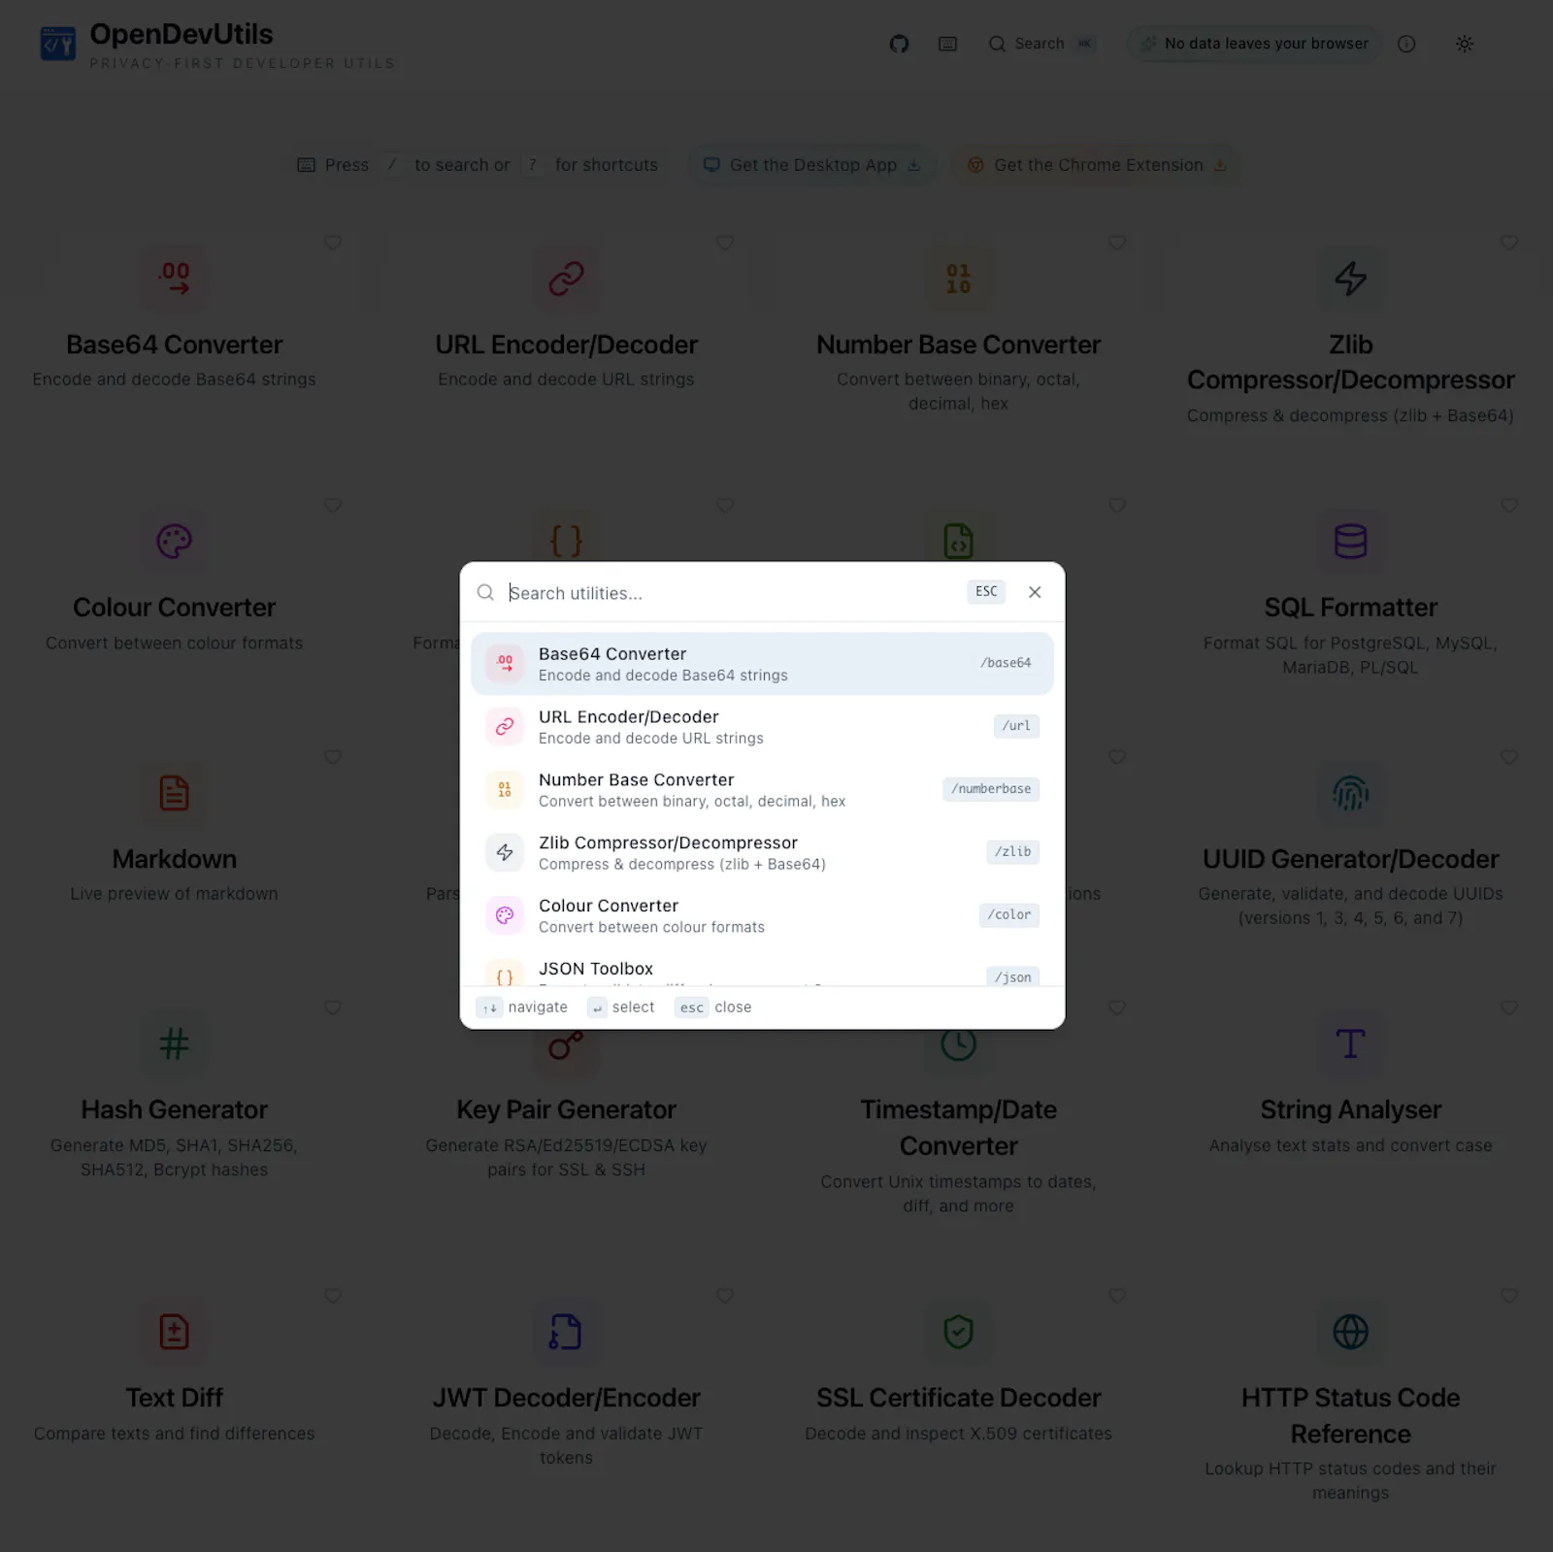Image resolution: width=1553 pixels, height=1552 pixels.
Task: Favorite the Markdown card heart
Action: 333,757
